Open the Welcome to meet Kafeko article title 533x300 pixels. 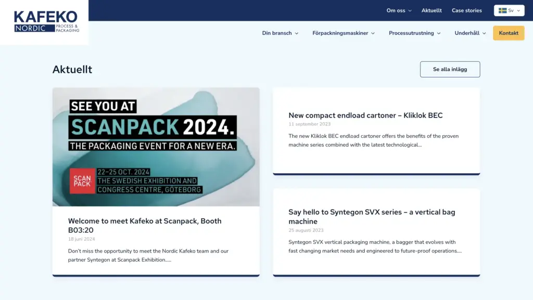[145, 225]
